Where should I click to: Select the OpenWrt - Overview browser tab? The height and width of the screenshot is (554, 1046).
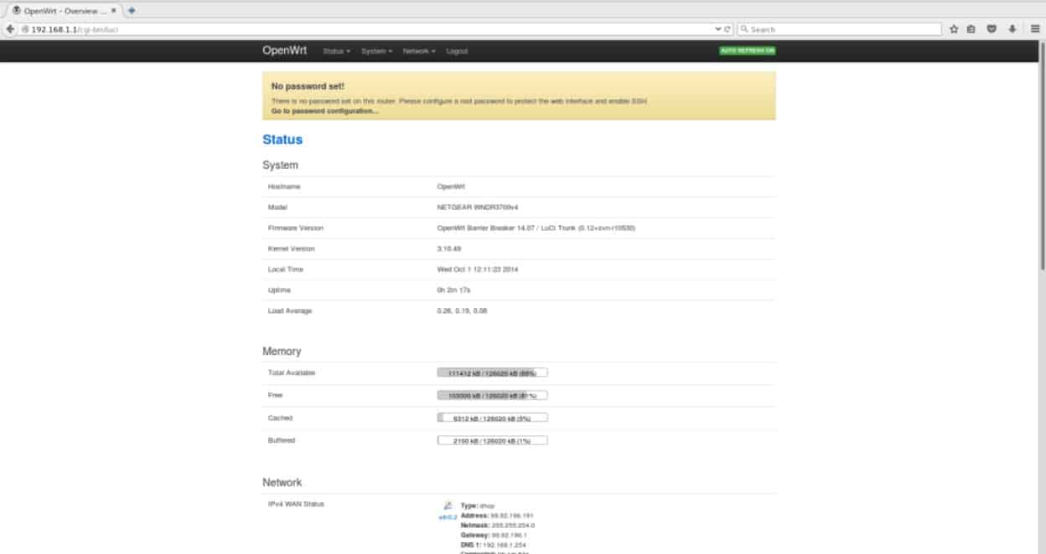64,10
